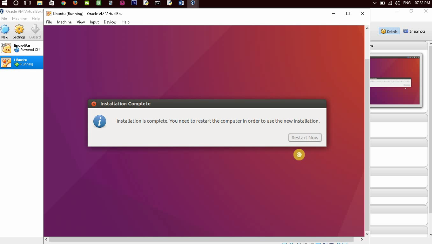The image size is (432, 244).
Task: Select the running Ubuntu virtual machine
Action: point(22,62)
